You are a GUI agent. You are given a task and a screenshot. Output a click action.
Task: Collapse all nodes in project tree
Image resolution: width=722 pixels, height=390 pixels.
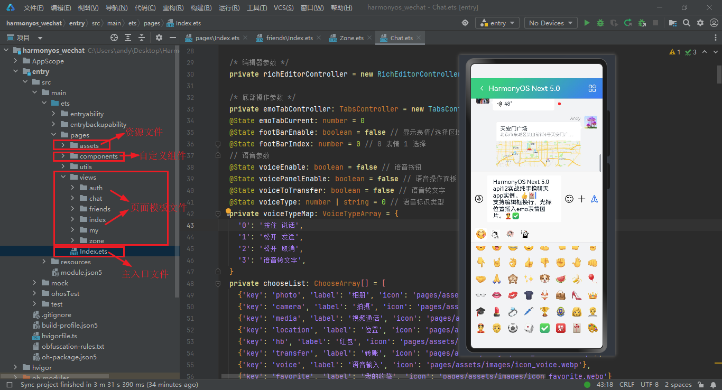point(142,38)
